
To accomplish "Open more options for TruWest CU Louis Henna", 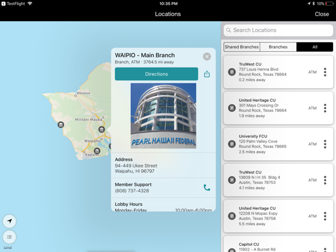I will (x=325, y=72).
